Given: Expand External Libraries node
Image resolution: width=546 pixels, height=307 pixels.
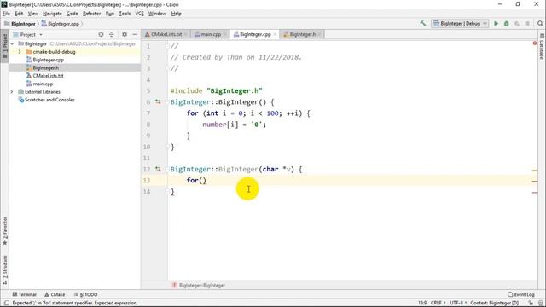Looking at the screenshot, I should (x=12, y=92).
